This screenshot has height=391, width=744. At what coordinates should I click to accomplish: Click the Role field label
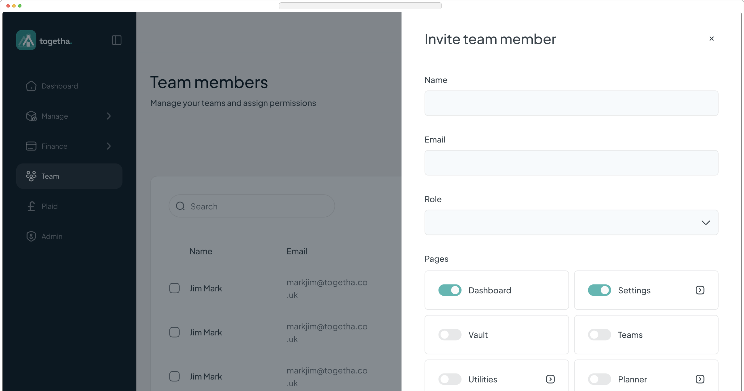(433, 199)
